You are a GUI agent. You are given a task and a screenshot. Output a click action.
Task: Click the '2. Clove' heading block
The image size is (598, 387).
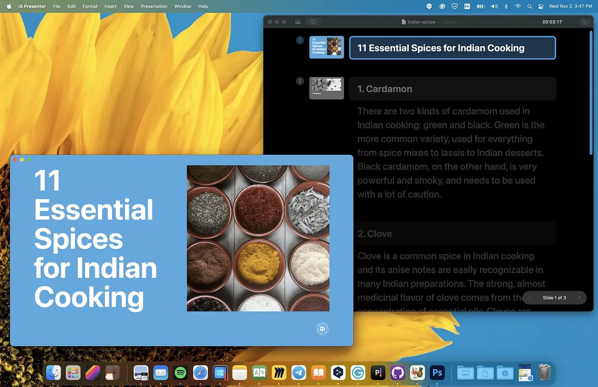pos(452,234)
